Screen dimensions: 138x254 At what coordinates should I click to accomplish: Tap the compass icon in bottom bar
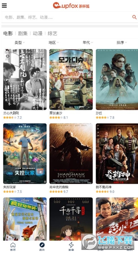(x=42, y=245)
